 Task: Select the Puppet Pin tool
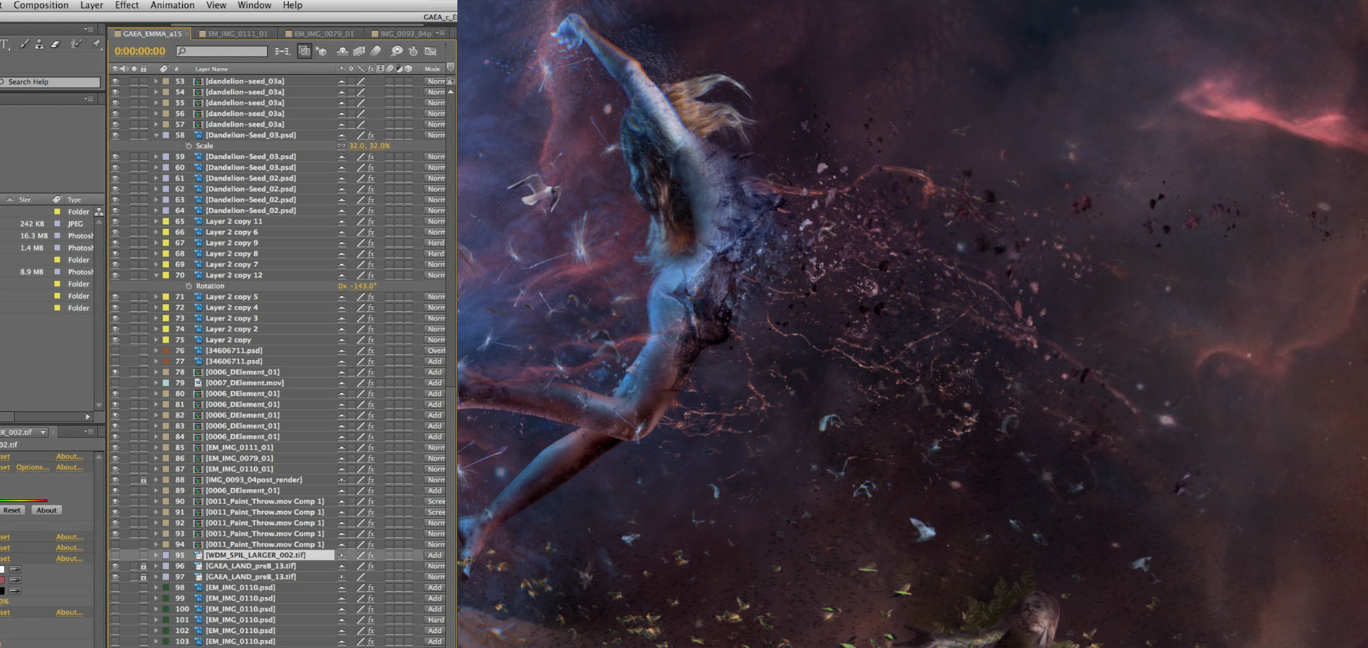(x=96, y=45)
